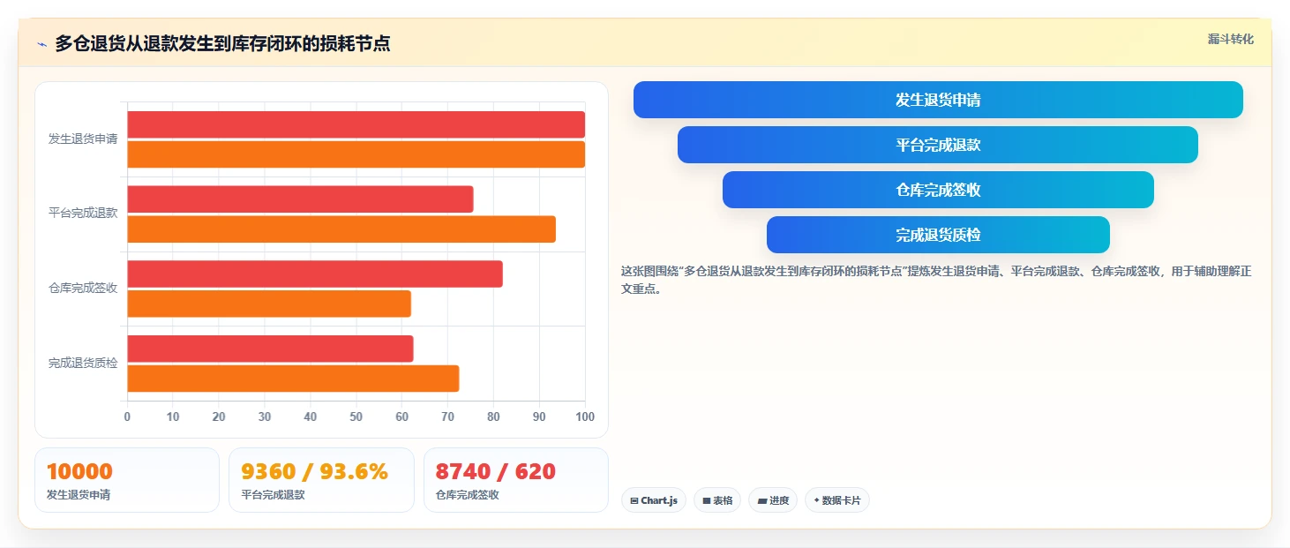Select the 平台完成退款 funnel stage

pos(938,145)
